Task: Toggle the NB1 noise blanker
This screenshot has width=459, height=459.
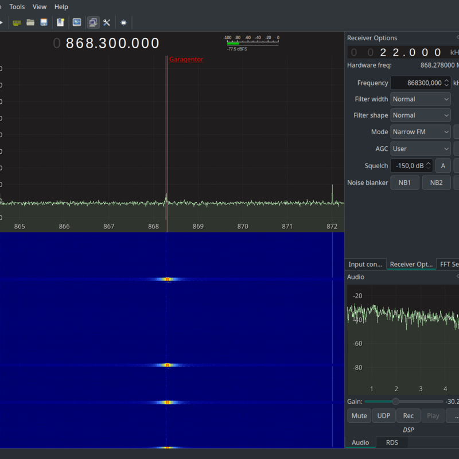Action: [x=405, y=182]
